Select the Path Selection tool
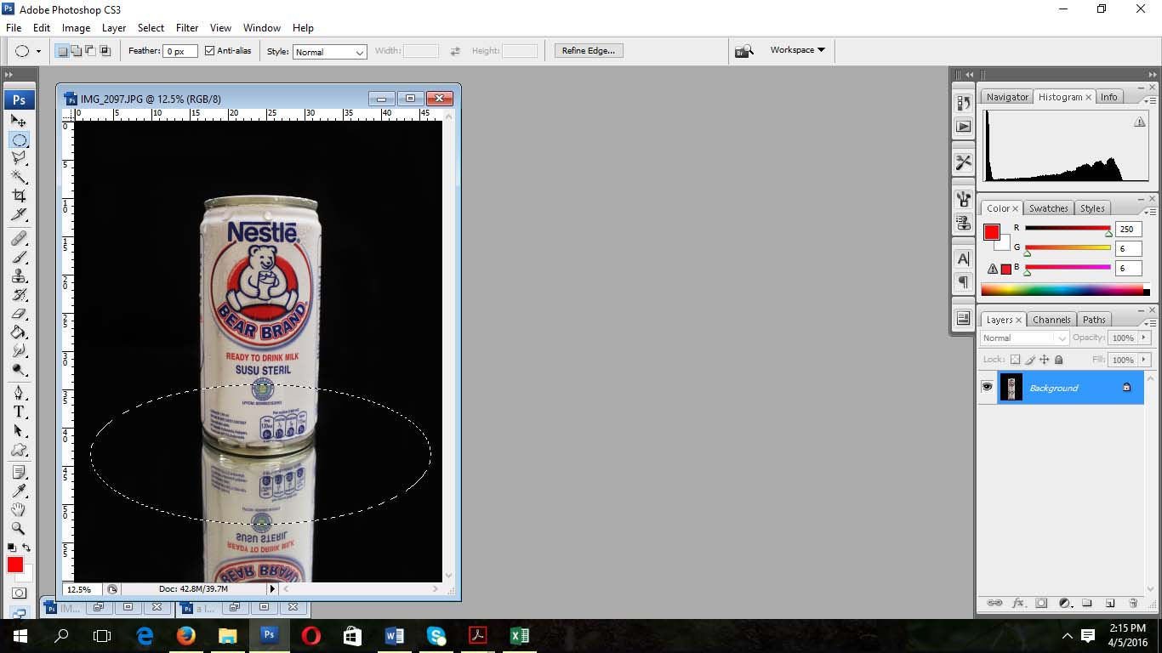Viewport: 1162px width, 653px height. tap(19, 431)
